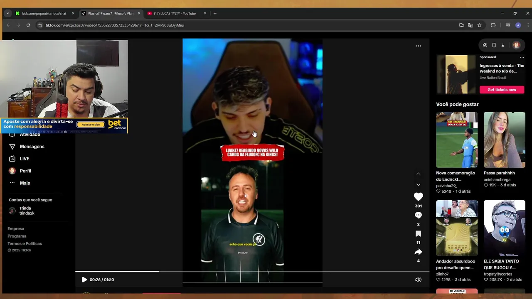Open the Empresa footer link
The height and width of the screenshot is (299, 532).
point(16,229)
